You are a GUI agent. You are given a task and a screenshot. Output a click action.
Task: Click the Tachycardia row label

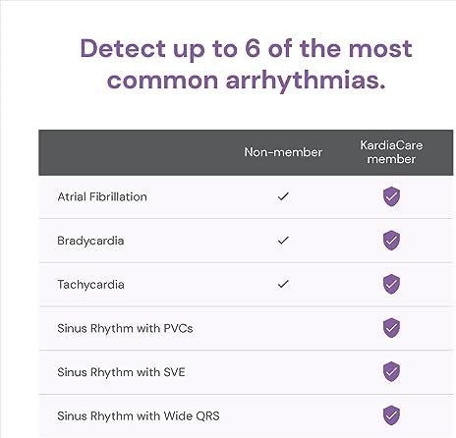(x=90, y=285)
